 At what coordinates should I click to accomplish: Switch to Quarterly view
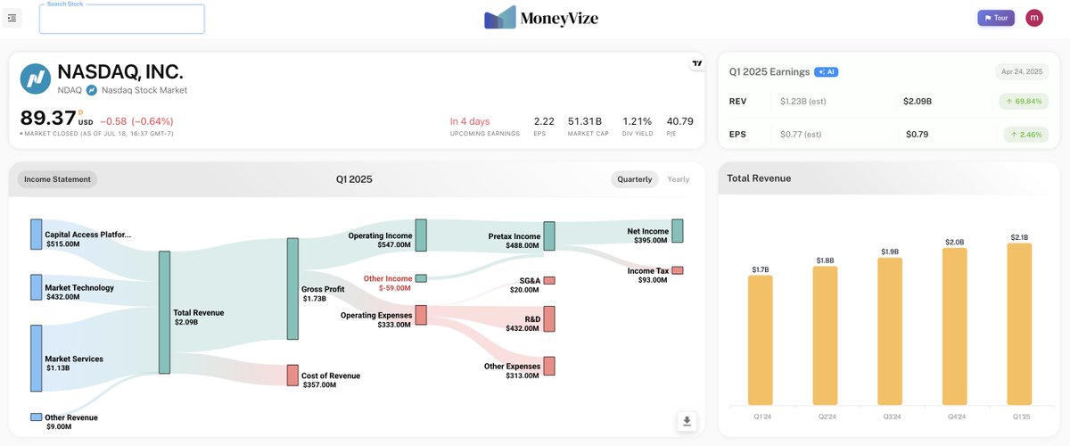click(x=634, y=179)
